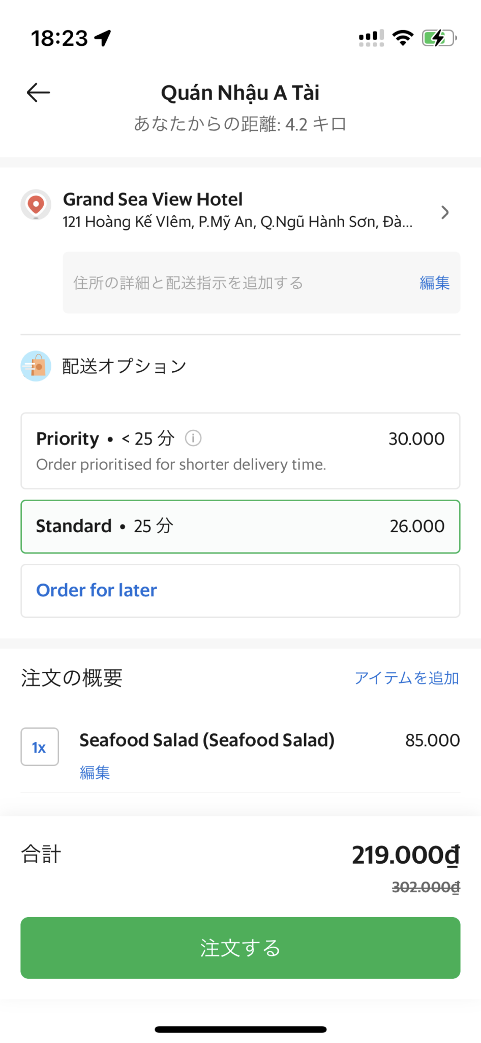Tap the cellular signal bars icon
Screen dimensions: 481x1043
(x=371, y=38)
